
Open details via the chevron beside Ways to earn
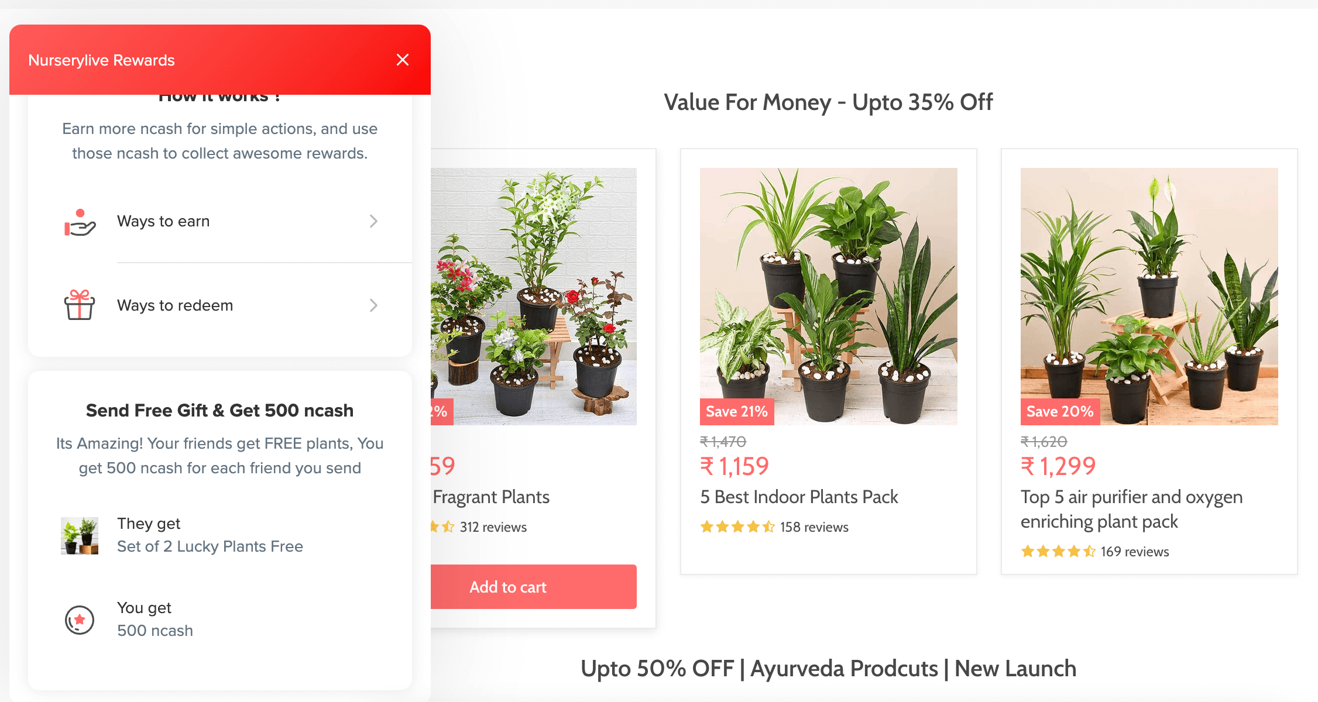(373, 221)
